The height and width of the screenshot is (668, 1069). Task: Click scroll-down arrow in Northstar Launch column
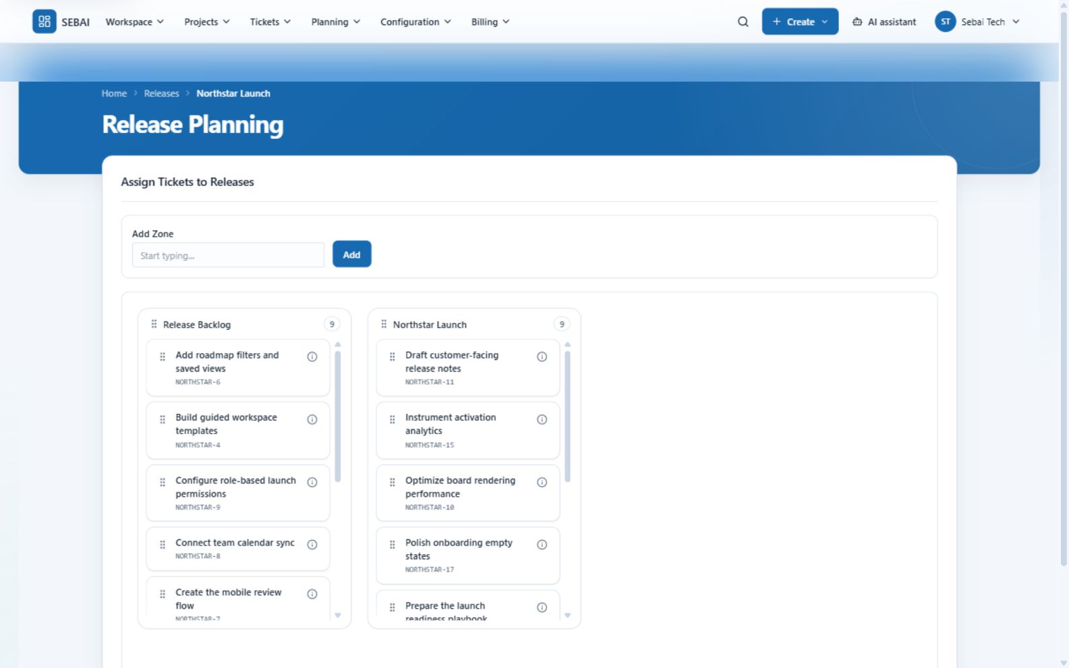[567, 615]
